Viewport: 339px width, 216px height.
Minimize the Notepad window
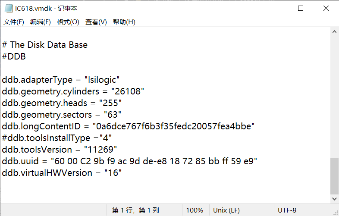click(x=276, y=8)
